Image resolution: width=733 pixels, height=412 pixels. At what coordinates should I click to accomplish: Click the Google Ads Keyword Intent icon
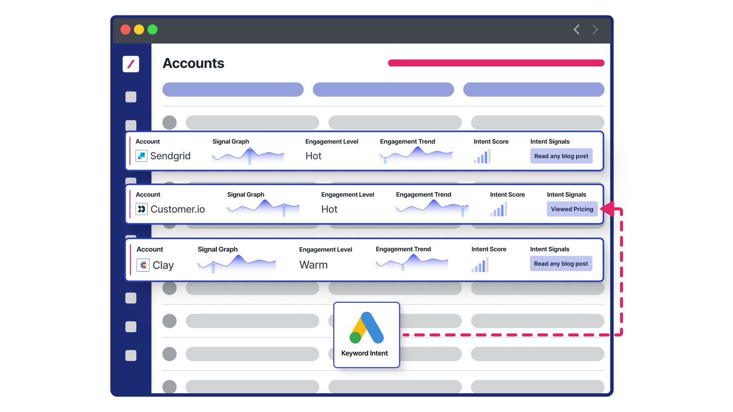(366, 328)
